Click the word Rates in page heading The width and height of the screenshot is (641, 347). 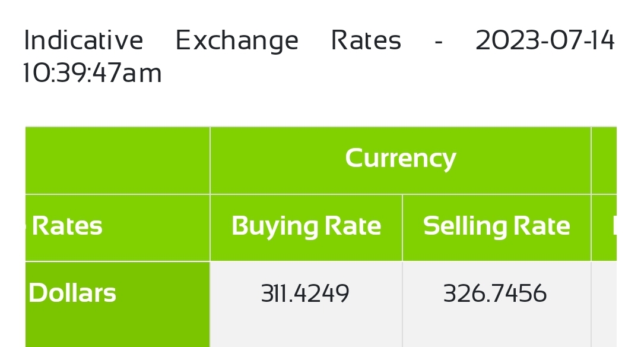tap(366, 40)
